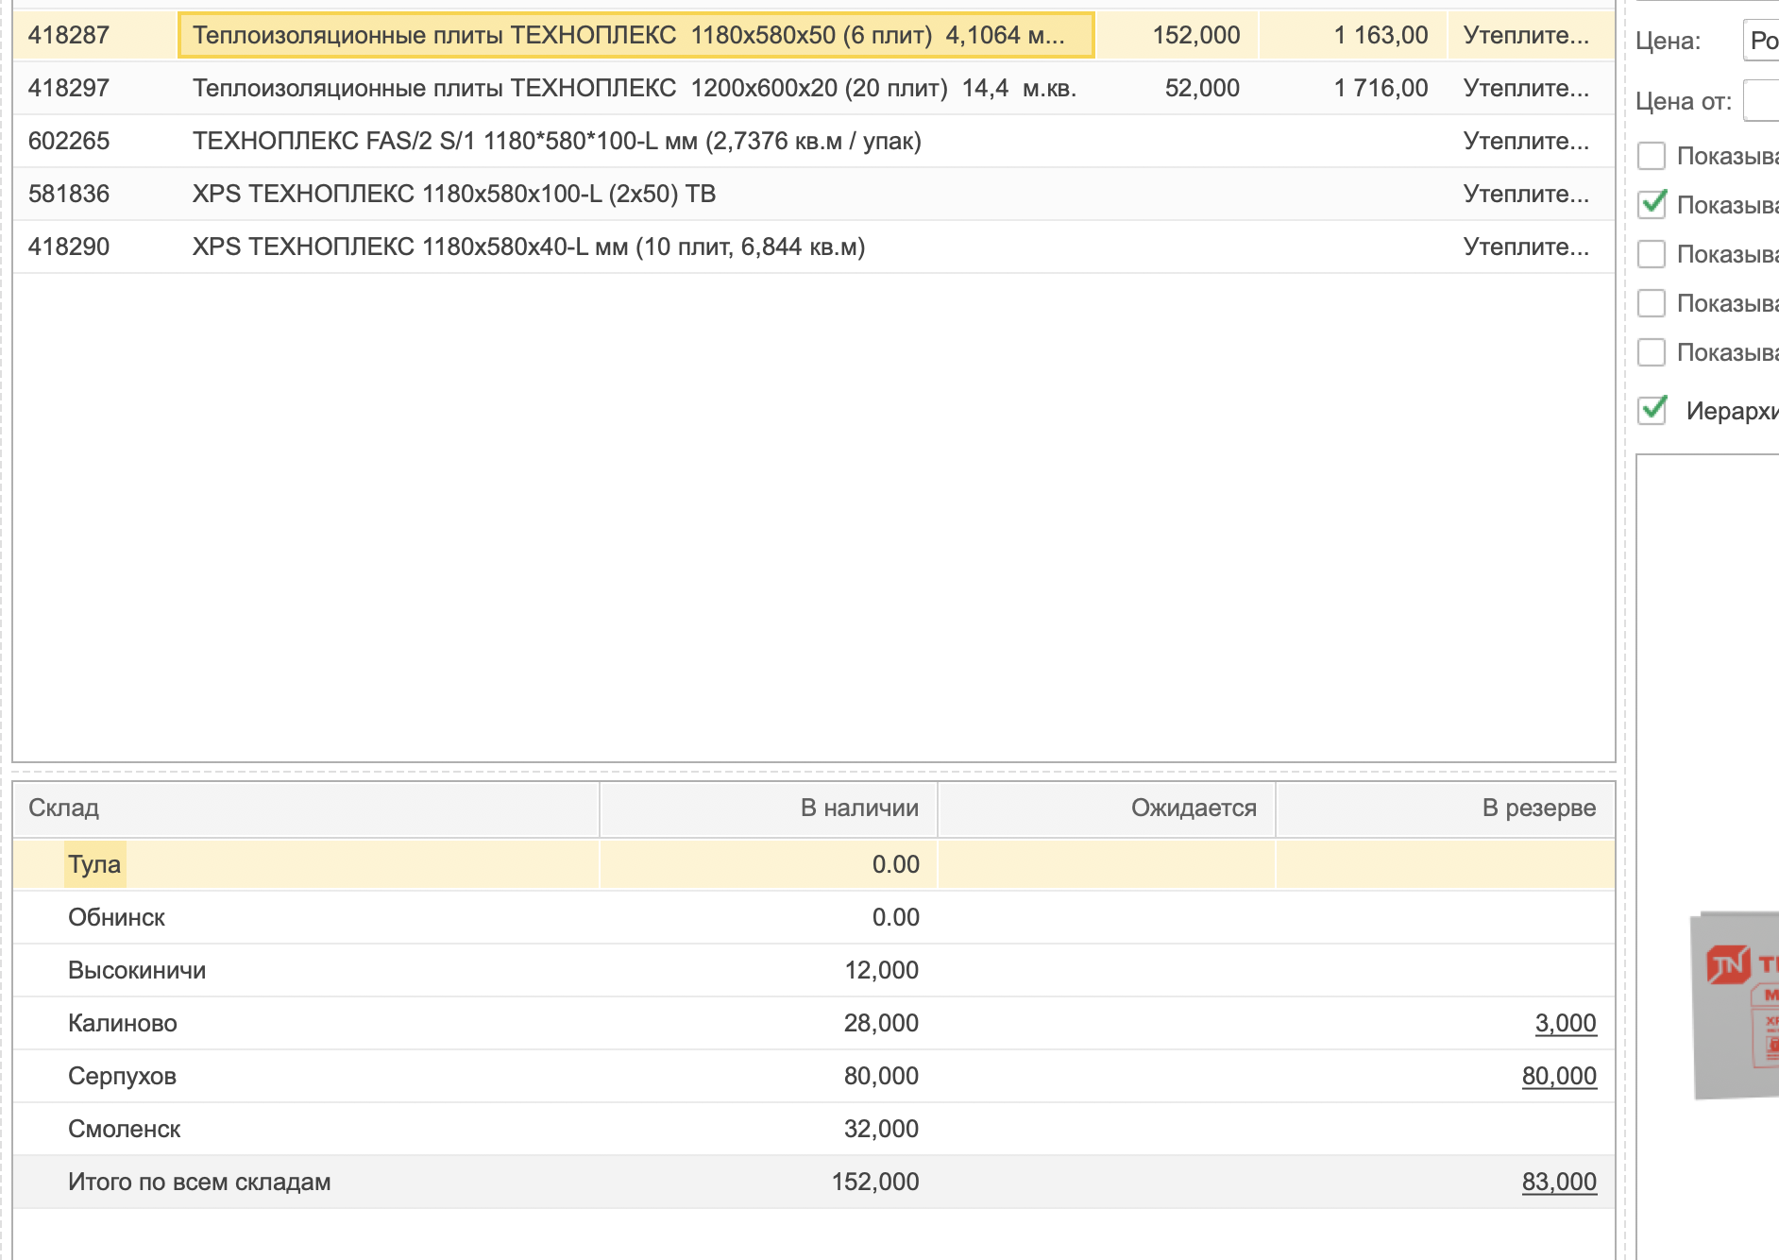
Task: Select the Обнинск warehouse row
Action: [117, 917]
